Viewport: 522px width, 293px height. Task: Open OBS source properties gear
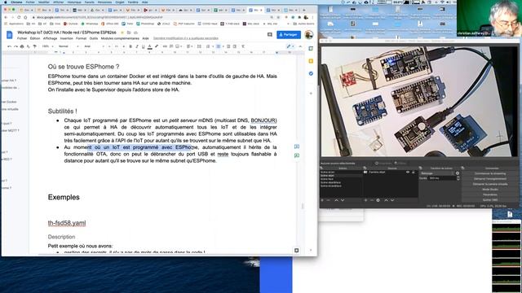tap(378, 200)
